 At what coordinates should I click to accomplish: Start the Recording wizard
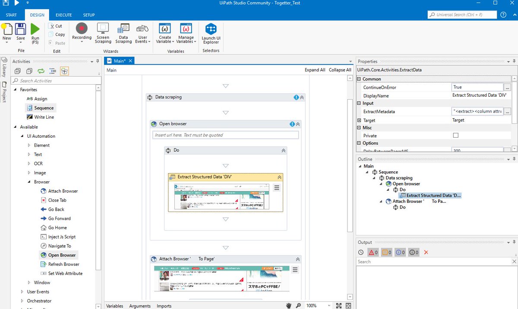coord(82,32)
